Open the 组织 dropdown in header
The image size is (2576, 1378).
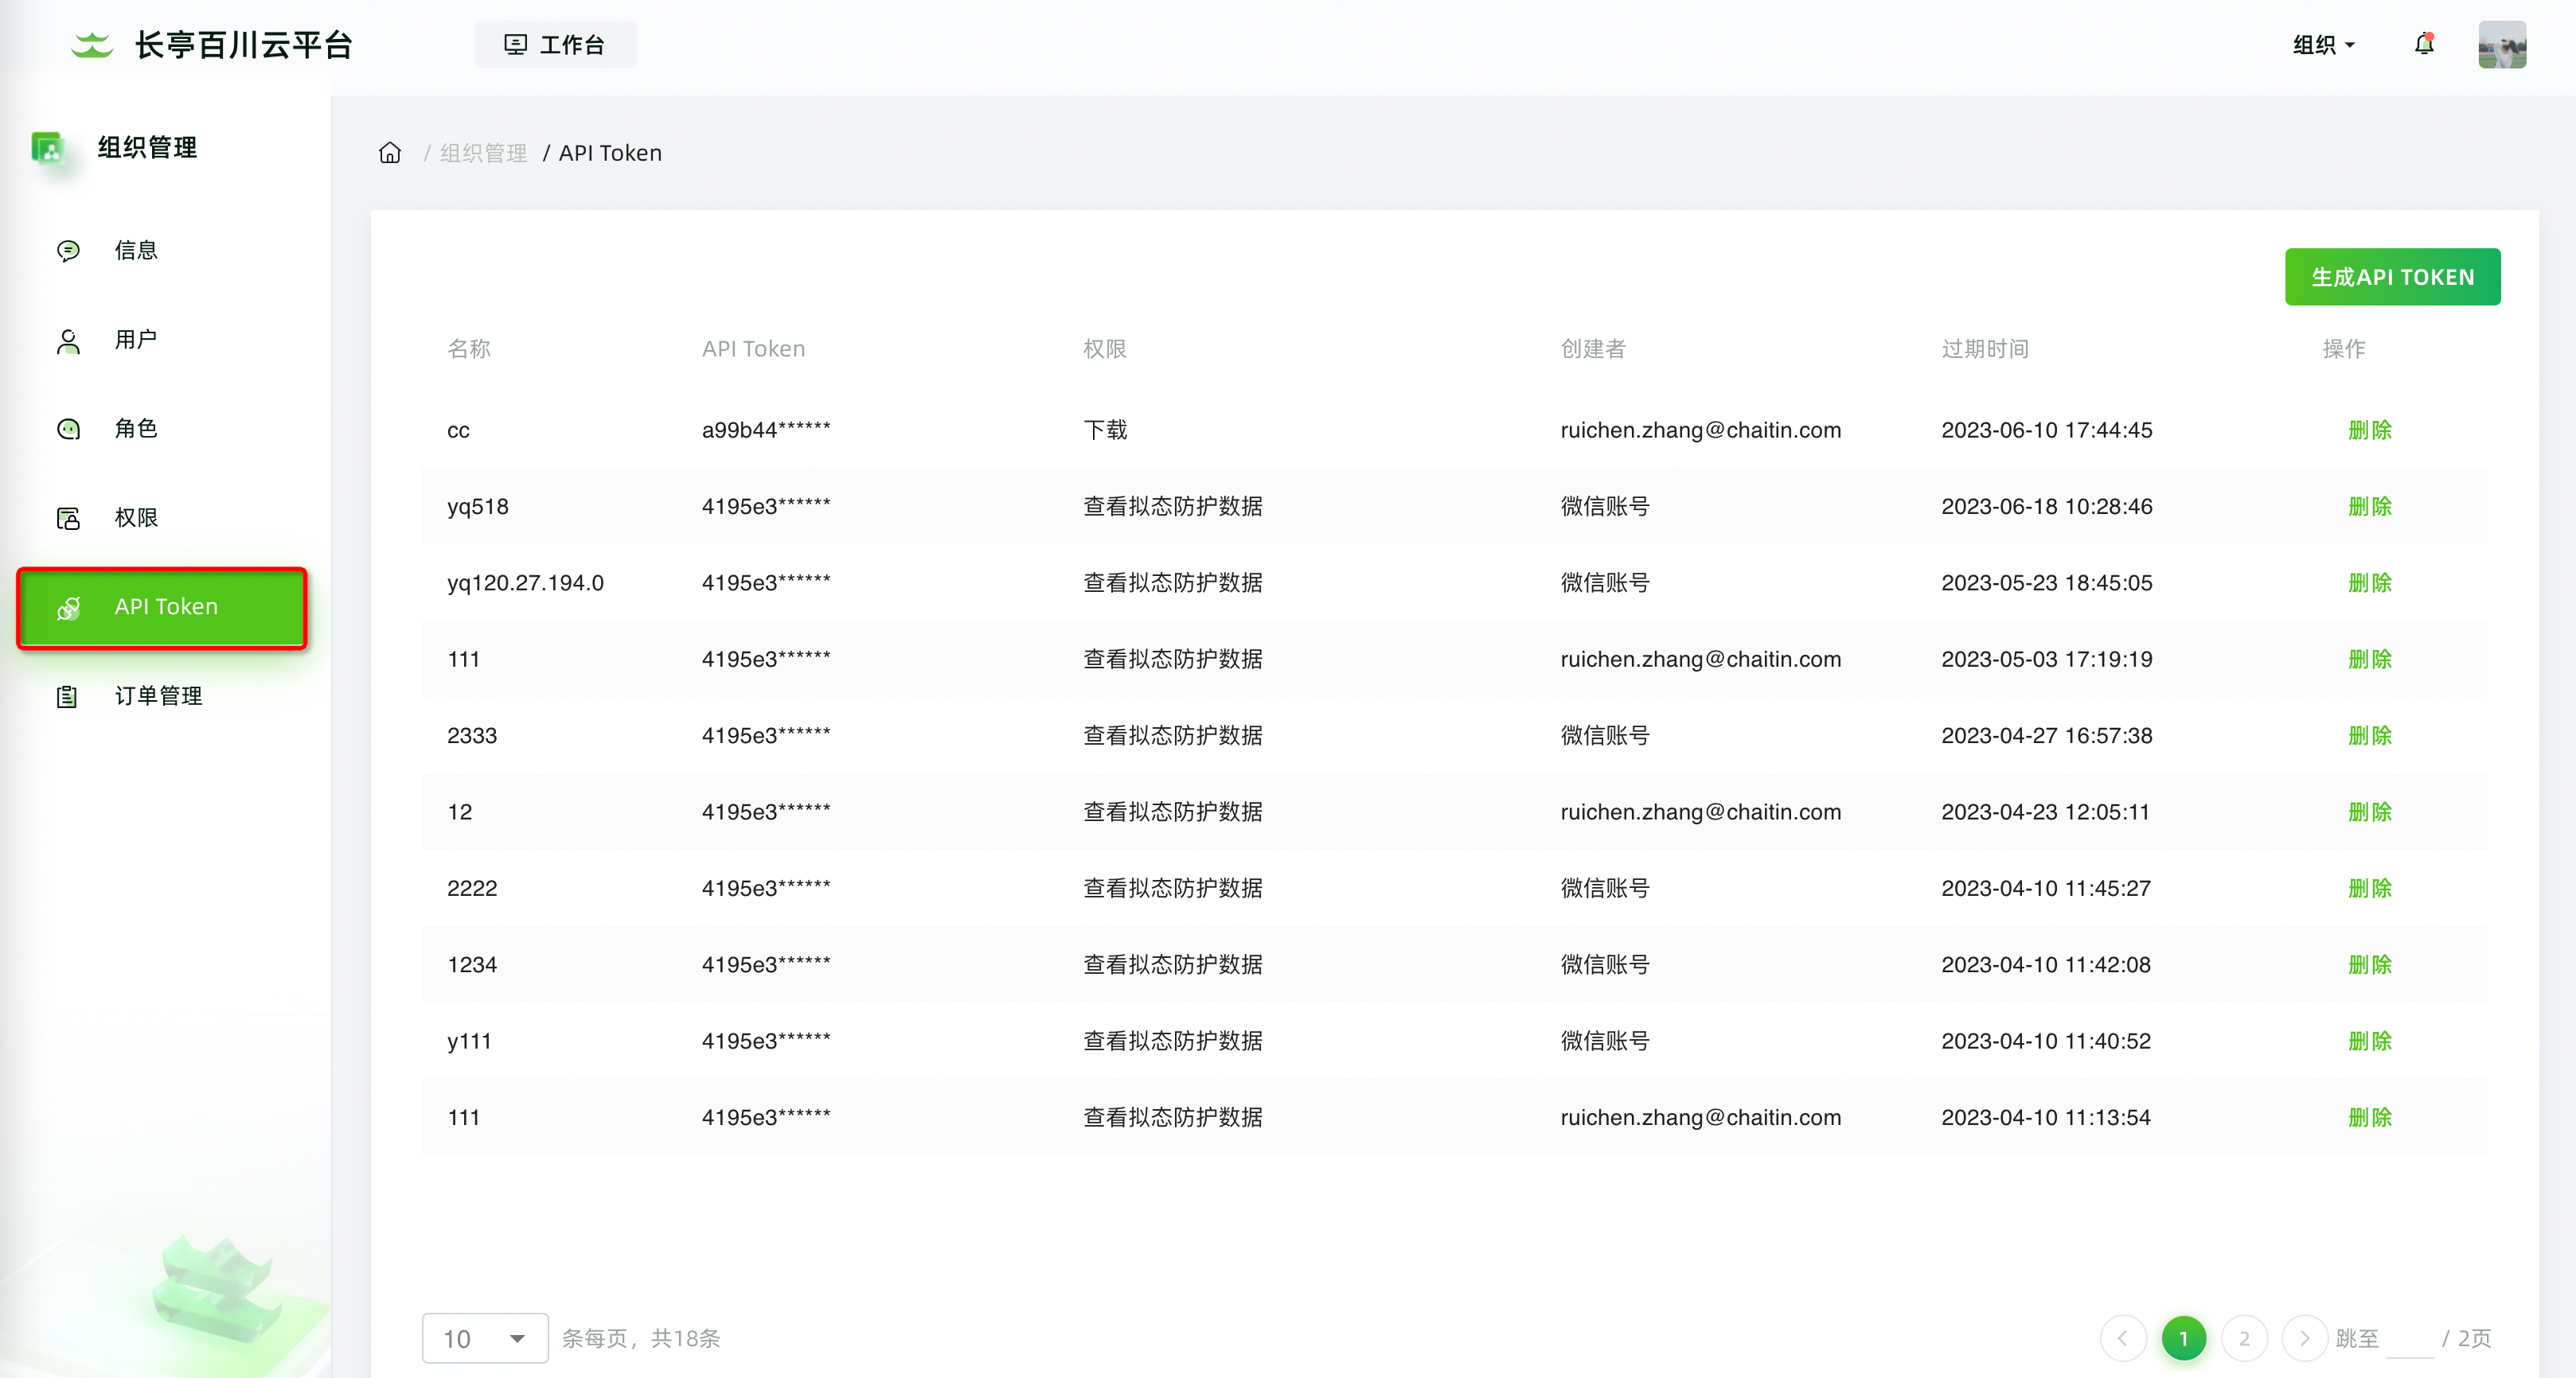tap(2324, 45)
